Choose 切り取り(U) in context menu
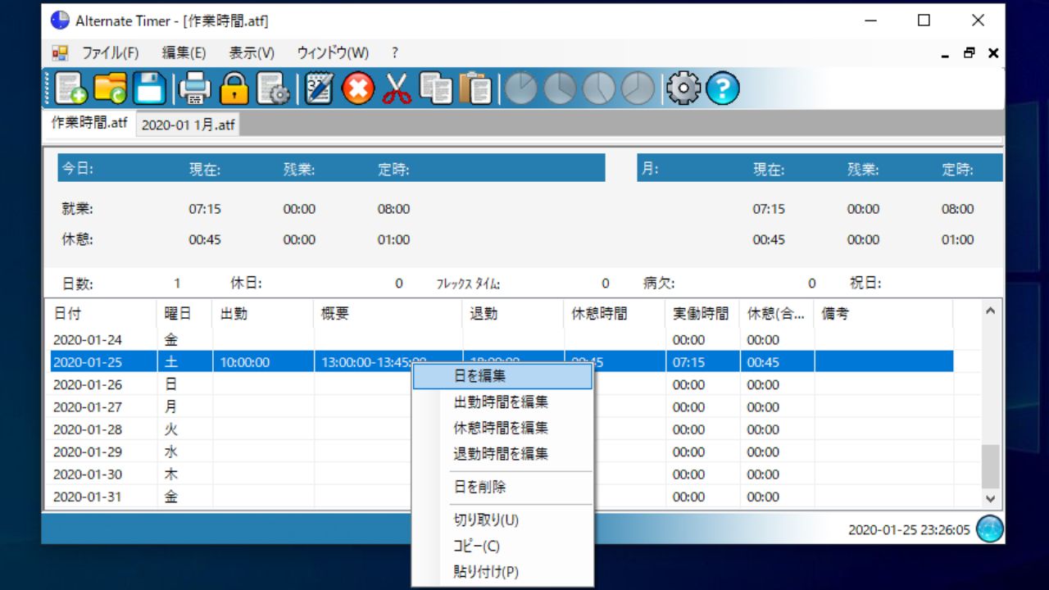1049x590 pixels. [x=502, y=520]
